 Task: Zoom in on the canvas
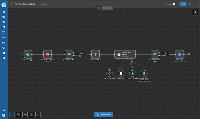click(x=18, y=114)
